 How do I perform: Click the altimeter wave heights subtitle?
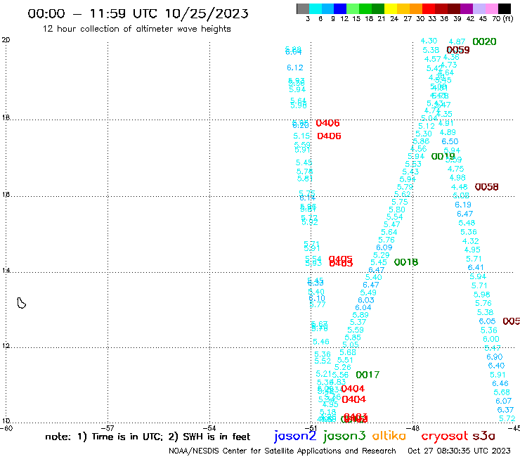tap(136, 29)
